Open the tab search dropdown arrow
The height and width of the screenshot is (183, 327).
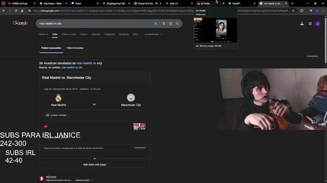point(3,4)
